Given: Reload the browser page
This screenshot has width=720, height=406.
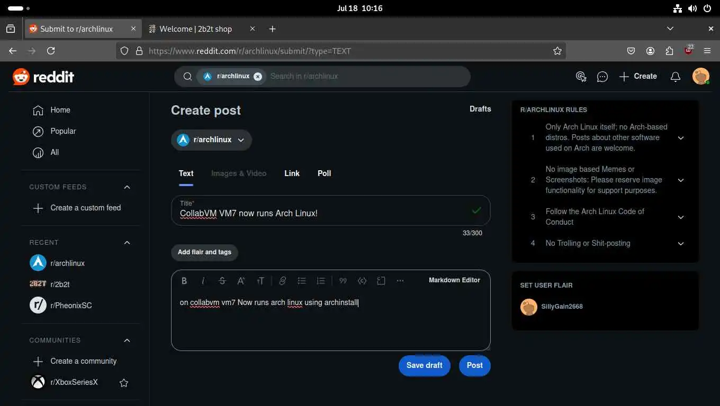Looking at the screenshot, I should pyautogui.click(x=51, y=51).
